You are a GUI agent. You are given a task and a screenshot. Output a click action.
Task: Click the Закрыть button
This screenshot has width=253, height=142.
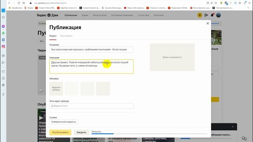pos(81,133)
